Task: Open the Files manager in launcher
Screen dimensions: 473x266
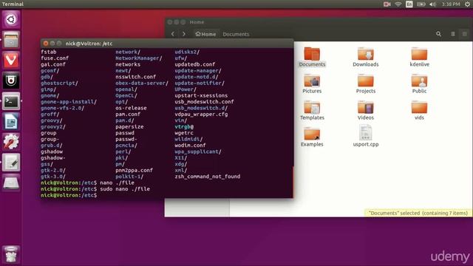Action: pyautogui.click(x=11, y=40)
